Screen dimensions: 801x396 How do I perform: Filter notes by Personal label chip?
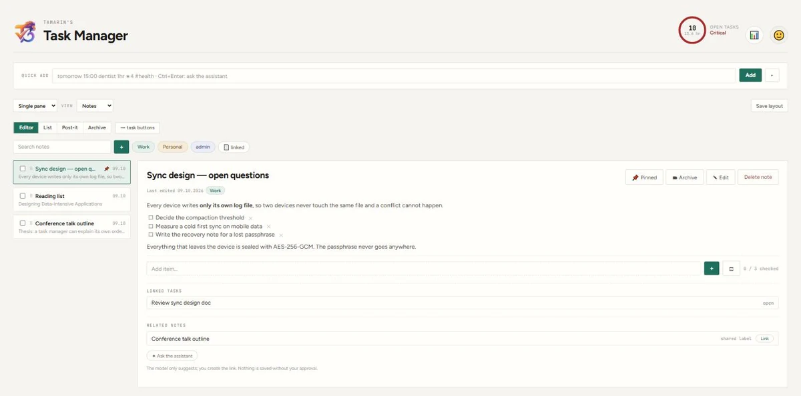[x=172, y=147]
